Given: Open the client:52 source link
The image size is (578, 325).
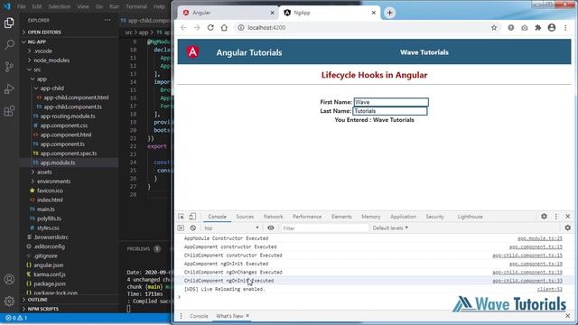Looking at the screenshot, I should coord(550,289).
